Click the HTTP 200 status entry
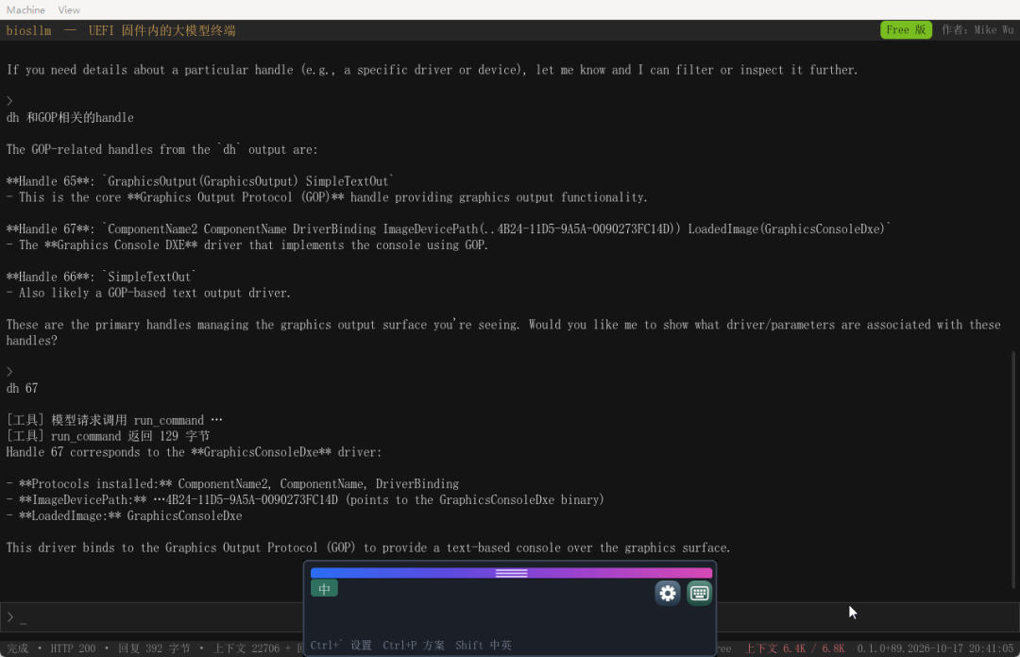 pos(73,649)
